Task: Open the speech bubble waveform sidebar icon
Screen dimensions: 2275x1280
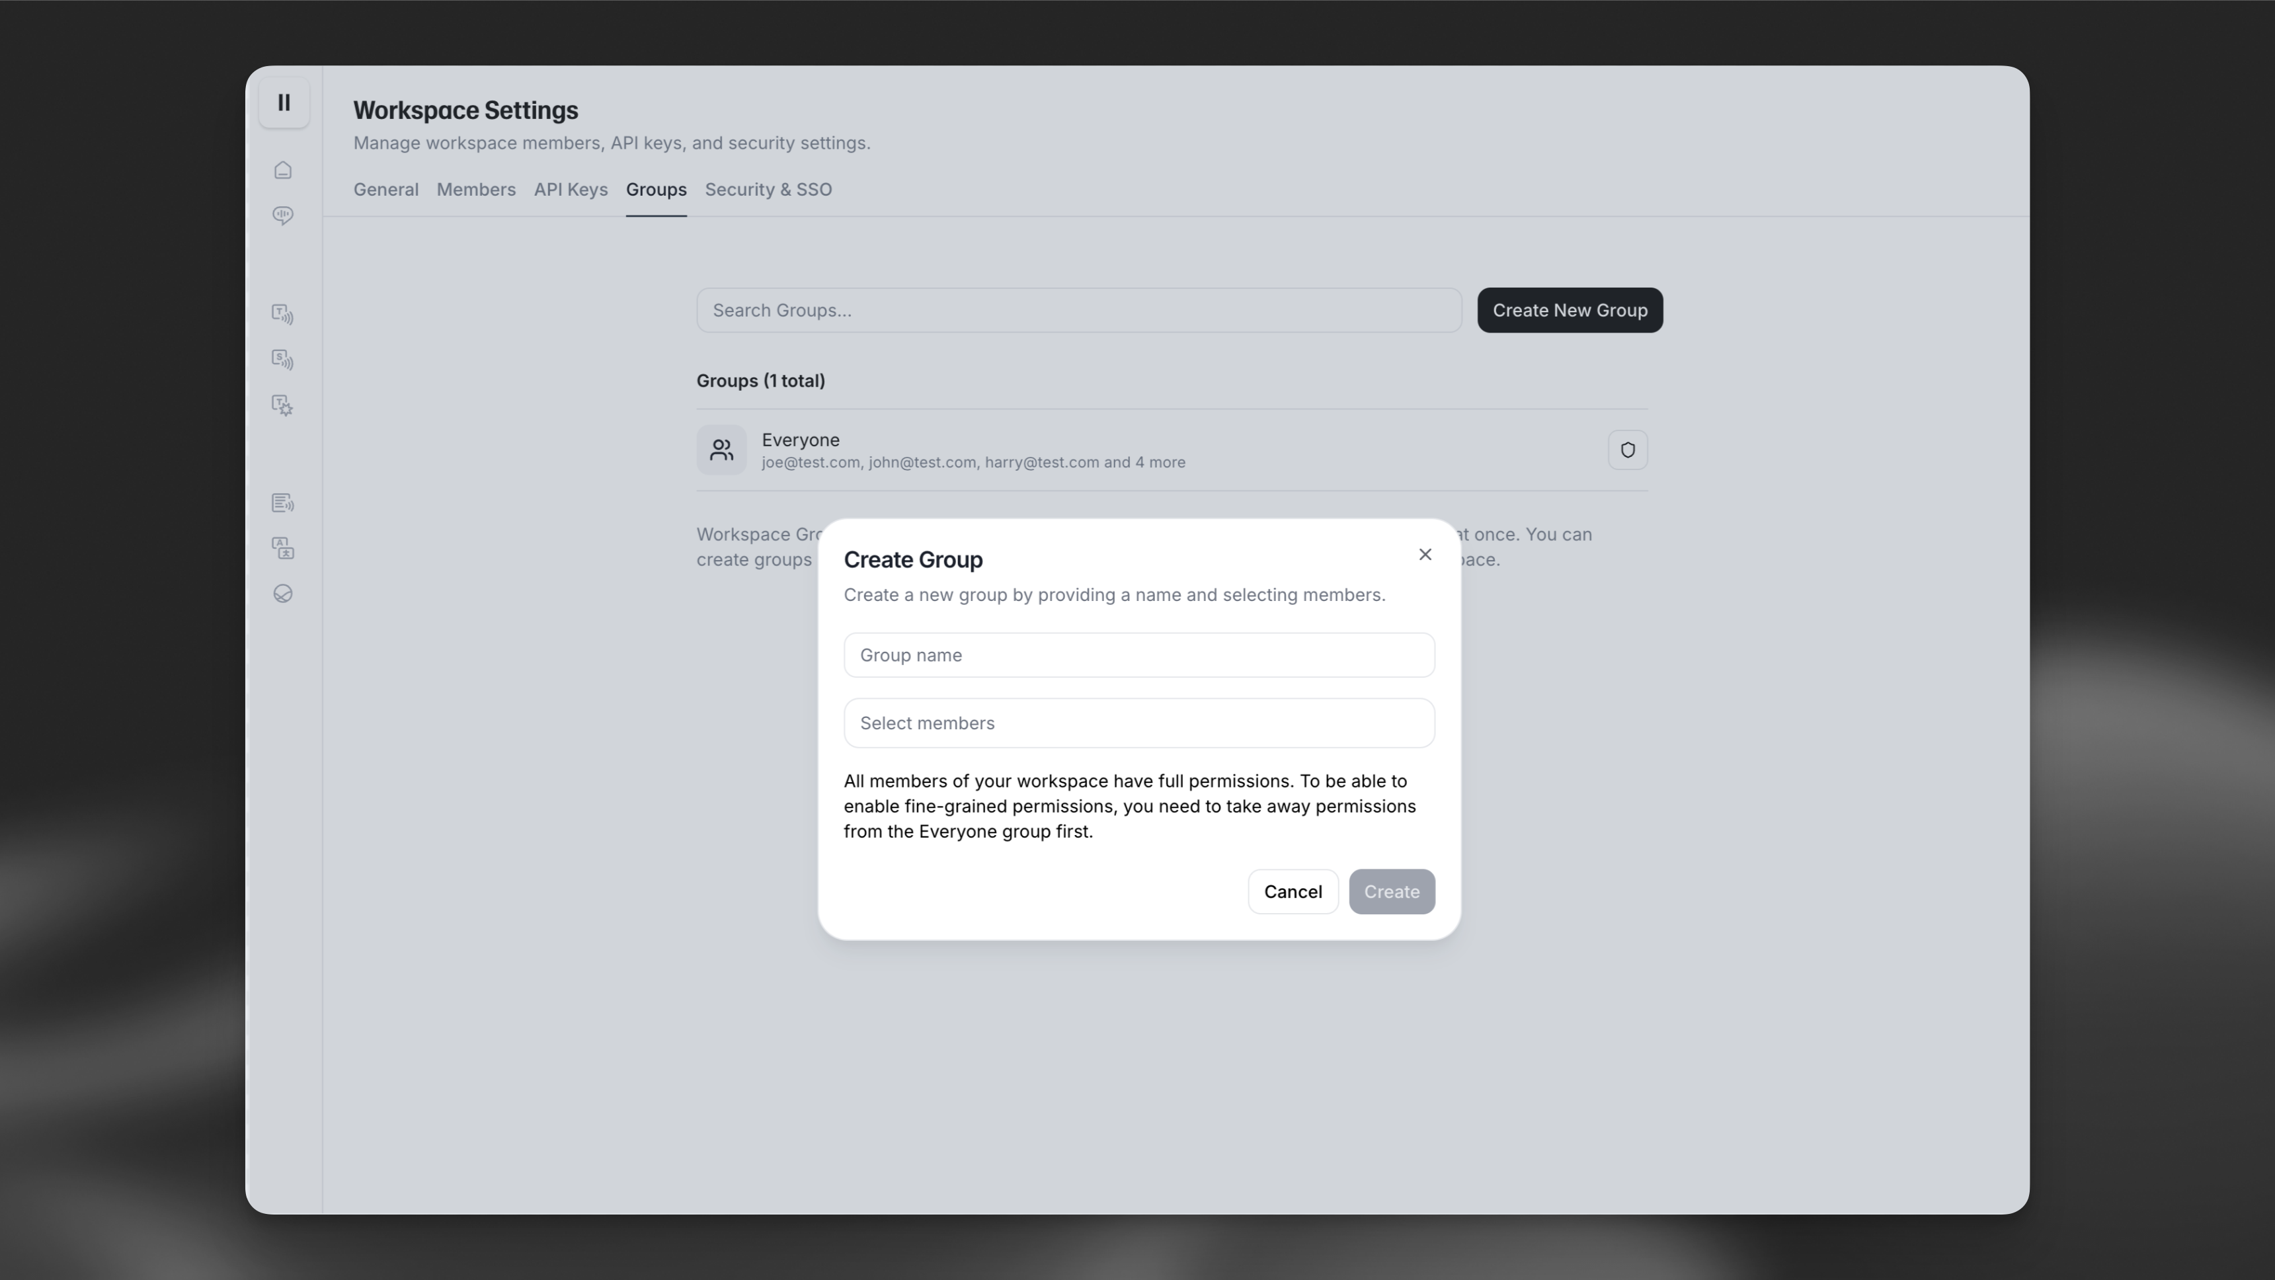Action: [282, 216]
